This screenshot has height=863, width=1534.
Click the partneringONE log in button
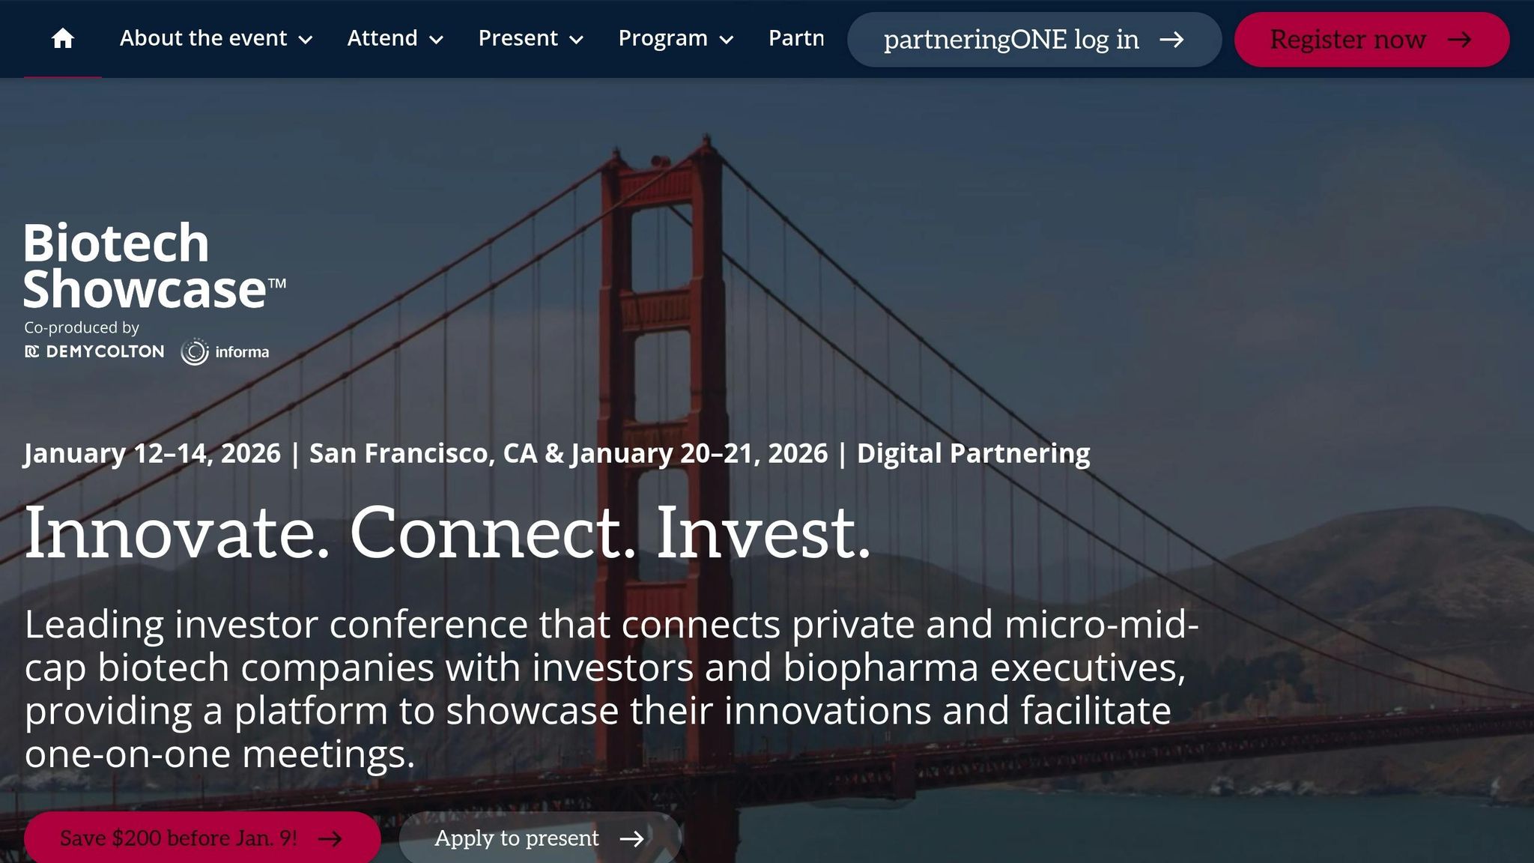pyautogui.click(x=1034, y=40)
